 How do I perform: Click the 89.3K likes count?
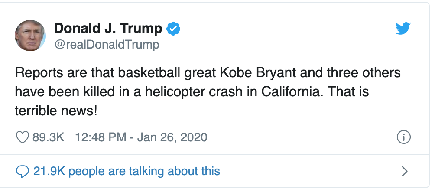(48, 138)
